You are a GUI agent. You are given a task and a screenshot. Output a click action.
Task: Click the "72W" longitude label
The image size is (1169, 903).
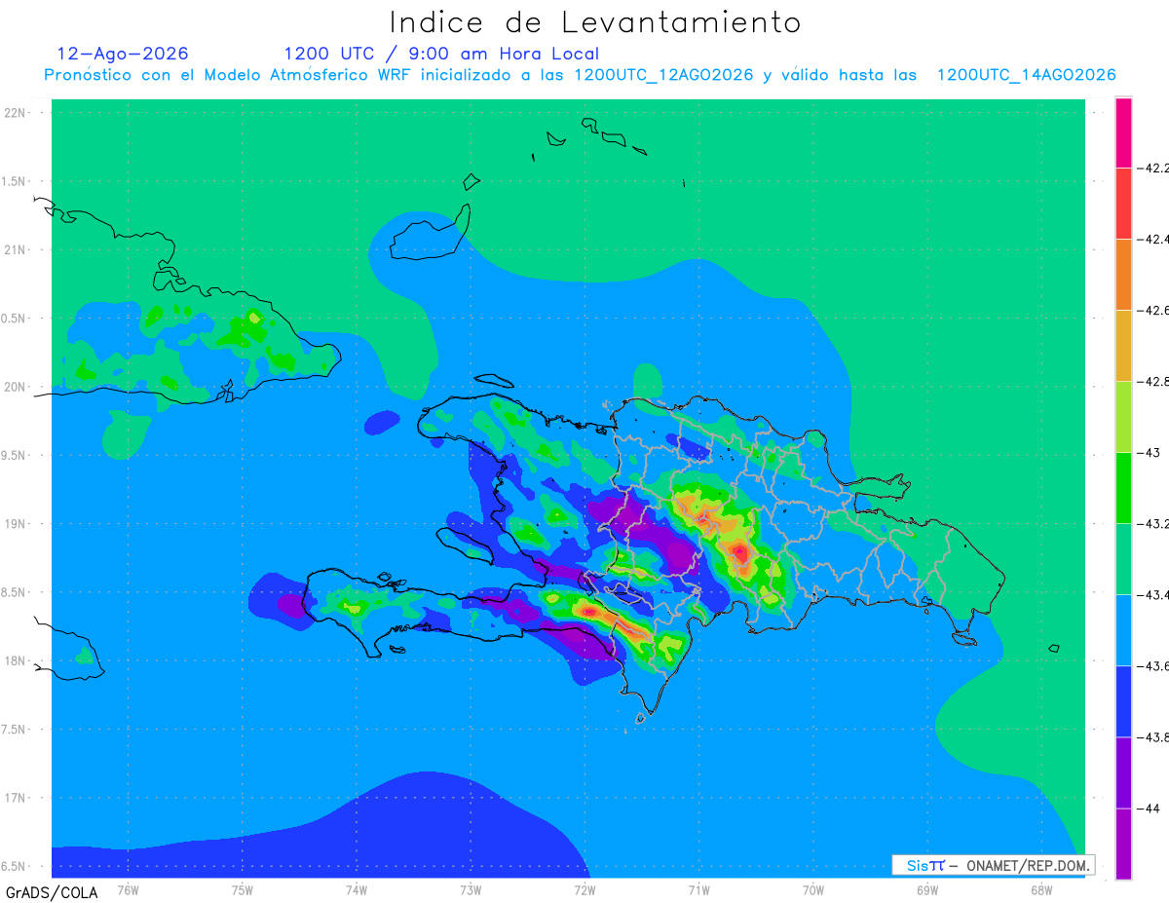point(584,889)
